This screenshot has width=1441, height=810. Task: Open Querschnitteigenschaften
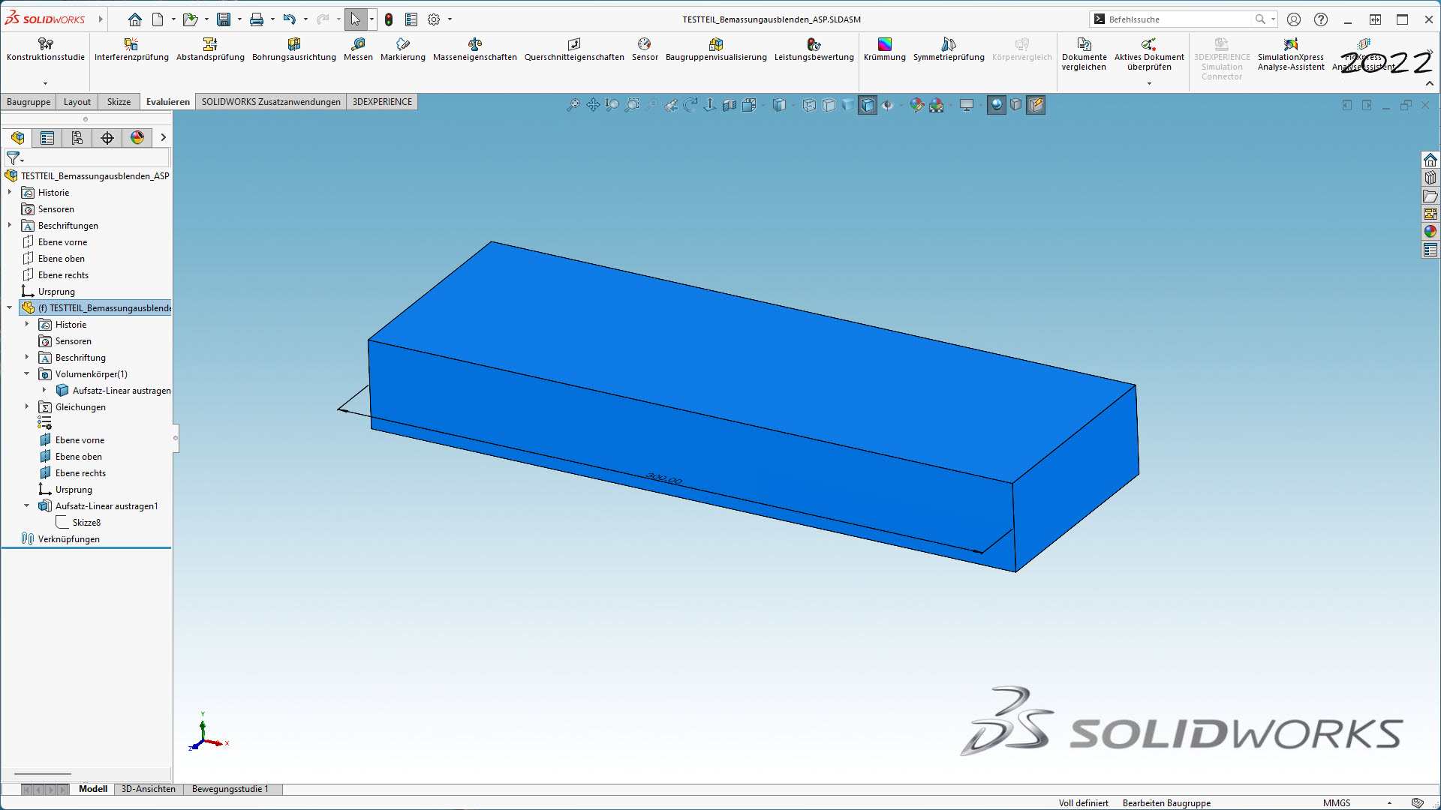coord(574,49)
